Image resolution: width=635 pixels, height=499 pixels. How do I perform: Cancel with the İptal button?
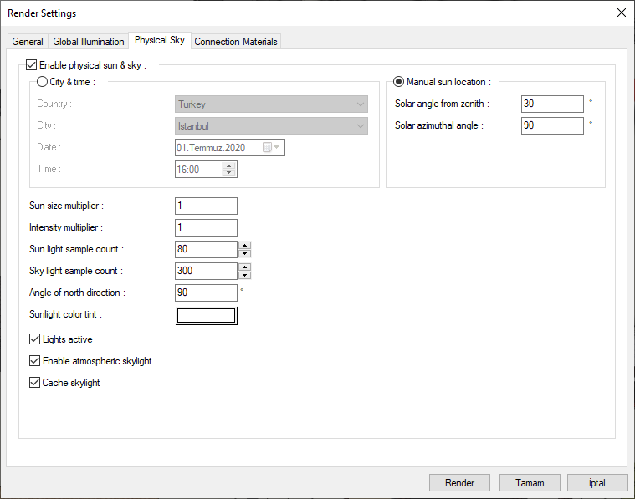pos(597,482)
